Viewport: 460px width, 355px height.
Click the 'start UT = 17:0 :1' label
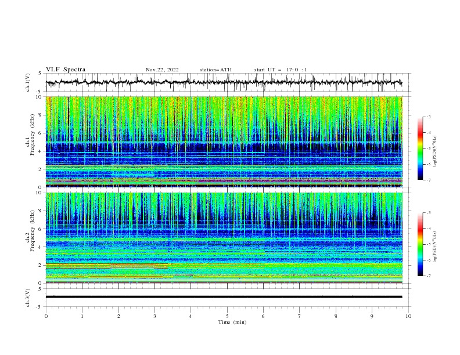click(x=281, y=70)
